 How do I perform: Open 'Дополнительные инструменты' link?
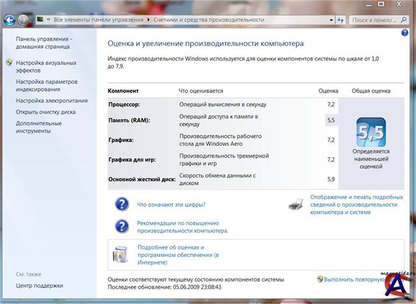tap(39, 127)
